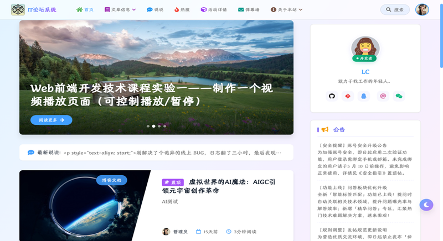Click the calendar icon beside 15天前
443x241 pixels.
(198, 232)
